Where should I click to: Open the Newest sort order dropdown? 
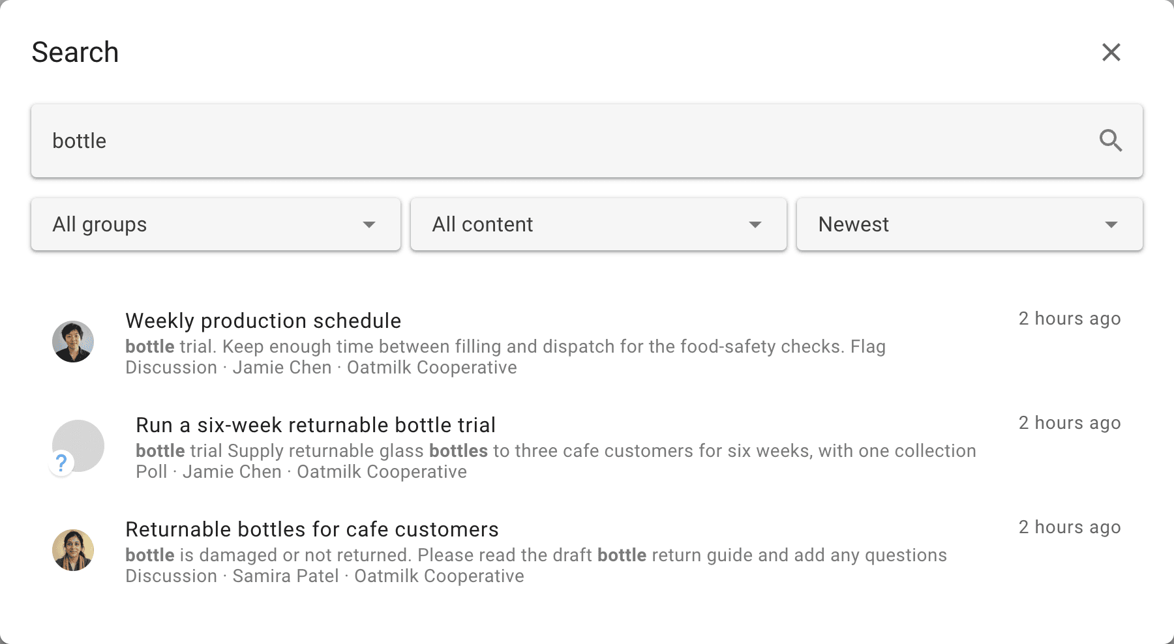click(x=969, y=224)
